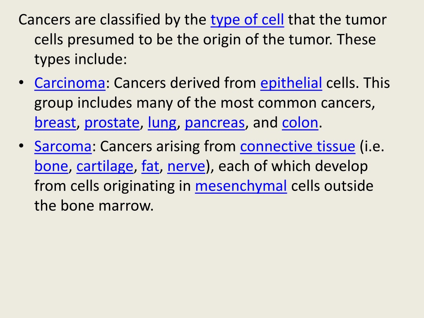Viewport: 424px width, 318px height.
Task: Click the text 'the bone marrow.'
Action: pyautogui.click(x=94, y=205)
